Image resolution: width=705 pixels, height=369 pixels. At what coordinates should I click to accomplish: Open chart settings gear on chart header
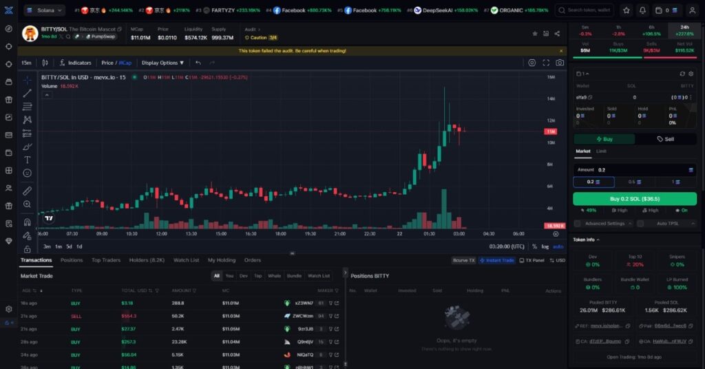(532, 63)
